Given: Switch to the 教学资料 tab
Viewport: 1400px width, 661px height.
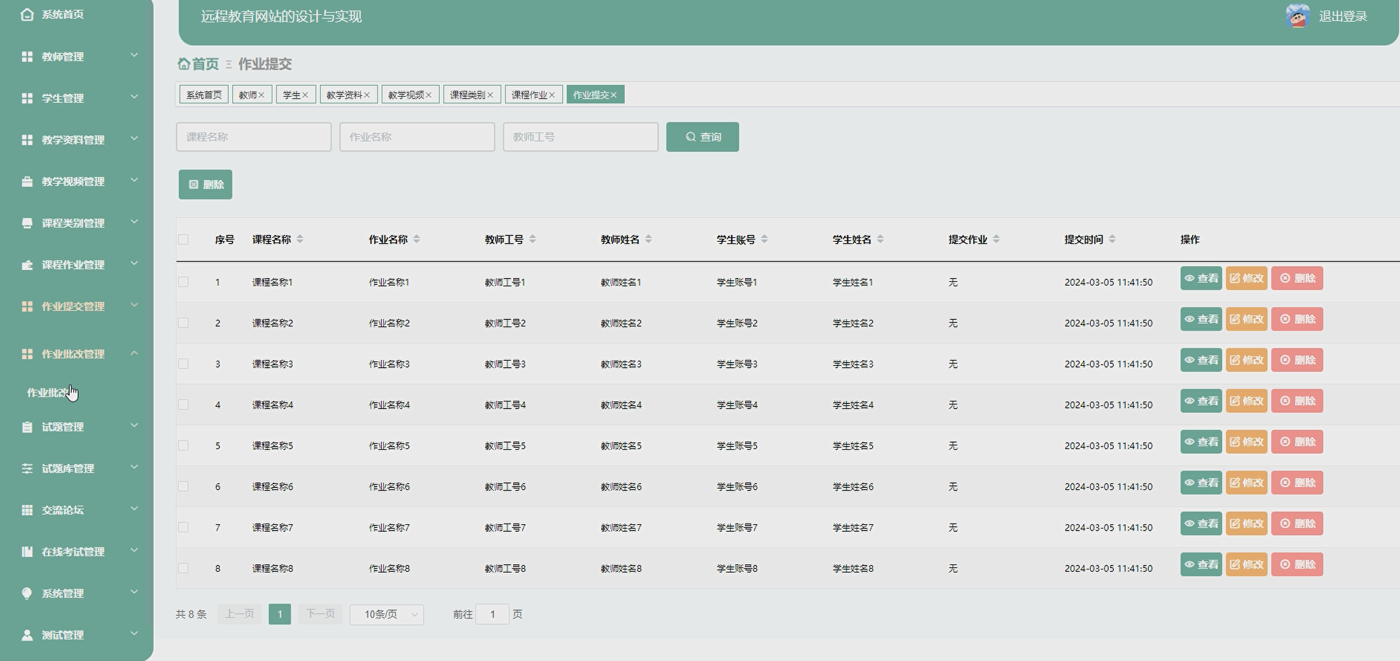Looking at the screenshot, I should [344, 95].
